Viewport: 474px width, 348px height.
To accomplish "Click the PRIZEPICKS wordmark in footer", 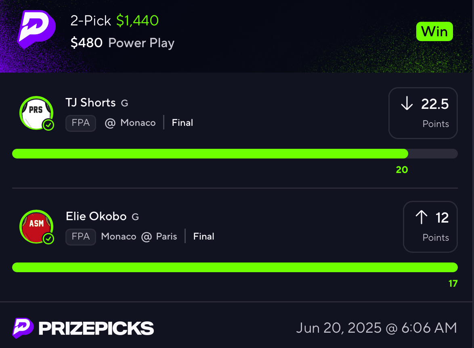I will (96, 328).
